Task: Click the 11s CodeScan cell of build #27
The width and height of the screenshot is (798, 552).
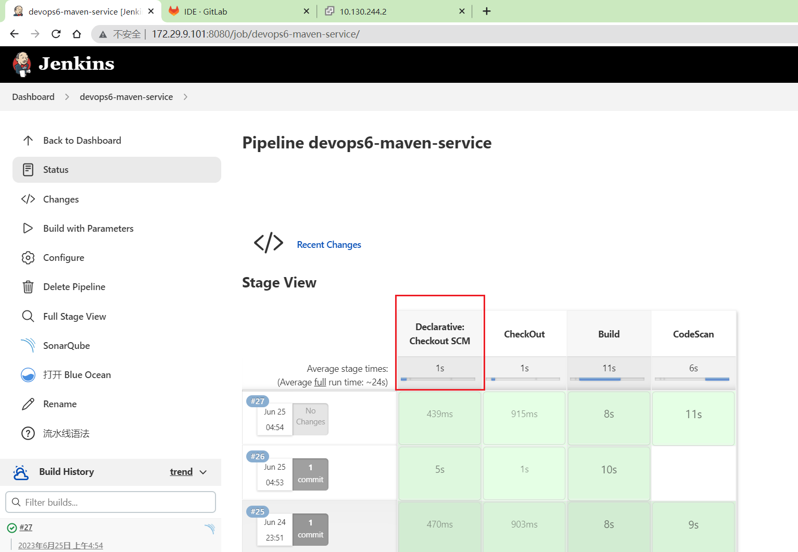Action: pyautogui.click(x=693, y=418)
